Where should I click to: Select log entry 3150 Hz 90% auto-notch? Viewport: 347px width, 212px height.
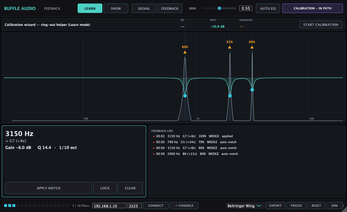[194, 148]
